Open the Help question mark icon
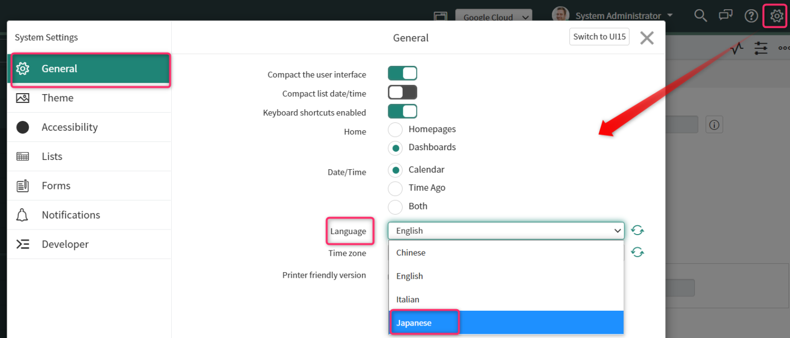Viewport: 790px width, 338px height. (751, 15)
